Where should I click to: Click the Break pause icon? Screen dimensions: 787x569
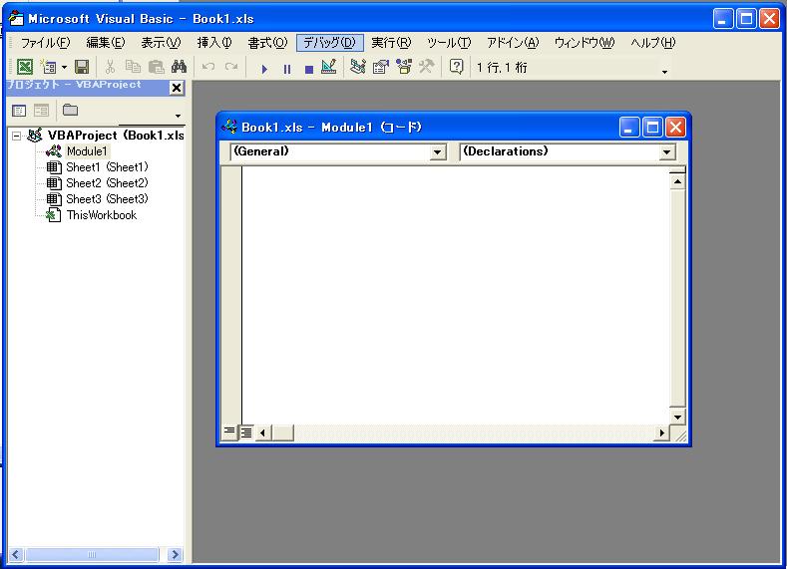[x=287, y=69]
